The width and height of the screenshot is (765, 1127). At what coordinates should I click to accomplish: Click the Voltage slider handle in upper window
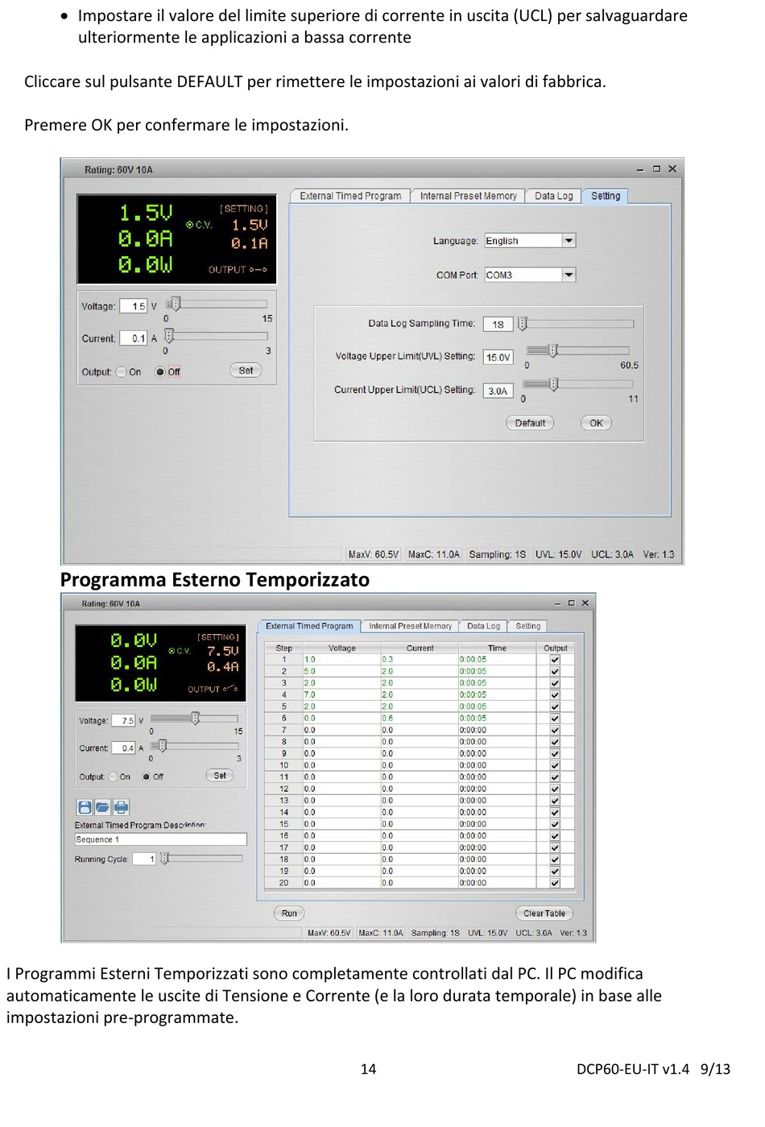pyautogui.click(x=176, y=304)
